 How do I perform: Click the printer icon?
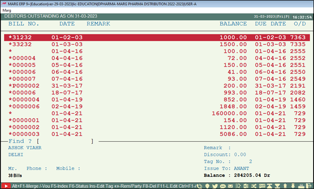pos(301,186)
